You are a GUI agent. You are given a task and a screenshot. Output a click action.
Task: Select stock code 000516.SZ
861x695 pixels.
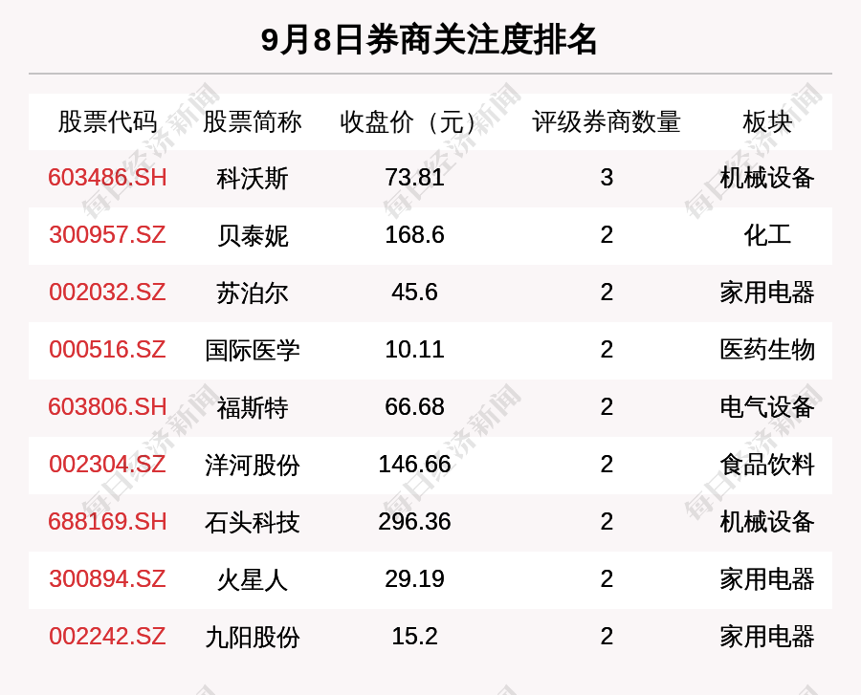(x=107, y=350)
